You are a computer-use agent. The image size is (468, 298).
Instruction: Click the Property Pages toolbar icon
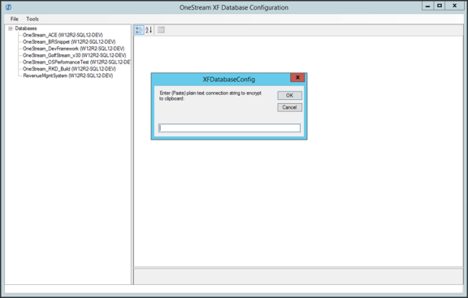[x=161, y=30]
